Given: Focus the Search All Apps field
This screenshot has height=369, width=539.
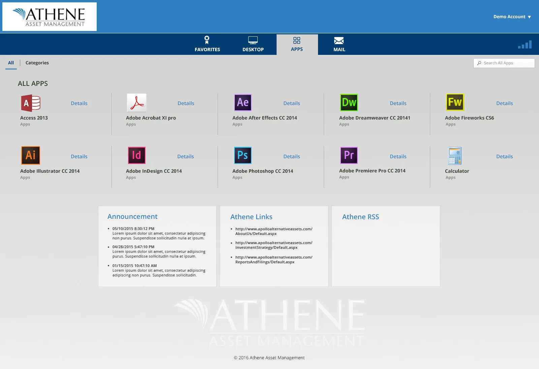Looking at the screenshot, I should click(x=504, y=63).
